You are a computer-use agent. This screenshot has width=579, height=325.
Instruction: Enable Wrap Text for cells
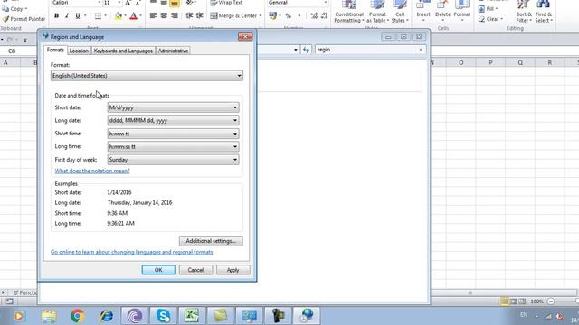point(227,3)
